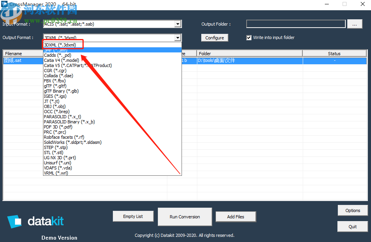Click the Add Files button
Viewport: 371px width, 242px height.
pos(236,216)
